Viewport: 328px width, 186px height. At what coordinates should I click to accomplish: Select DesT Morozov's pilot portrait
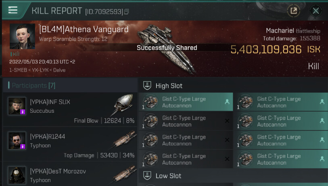tap(17, 175)
